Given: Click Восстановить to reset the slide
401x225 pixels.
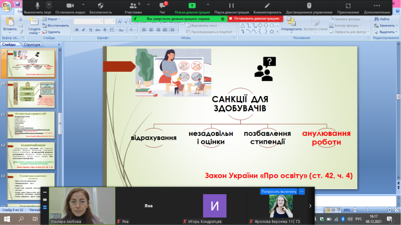Looking at the screenshot, I should pyautogui.click(x=55, y=25).
